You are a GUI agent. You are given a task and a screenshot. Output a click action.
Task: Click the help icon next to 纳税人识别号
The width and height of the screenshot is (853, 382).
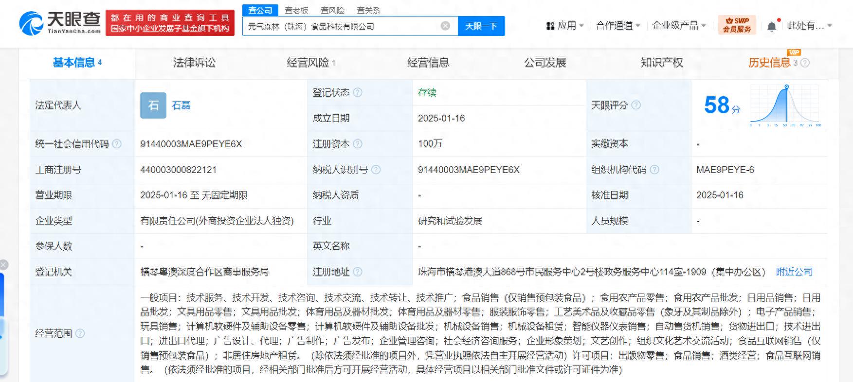point(376,170)
